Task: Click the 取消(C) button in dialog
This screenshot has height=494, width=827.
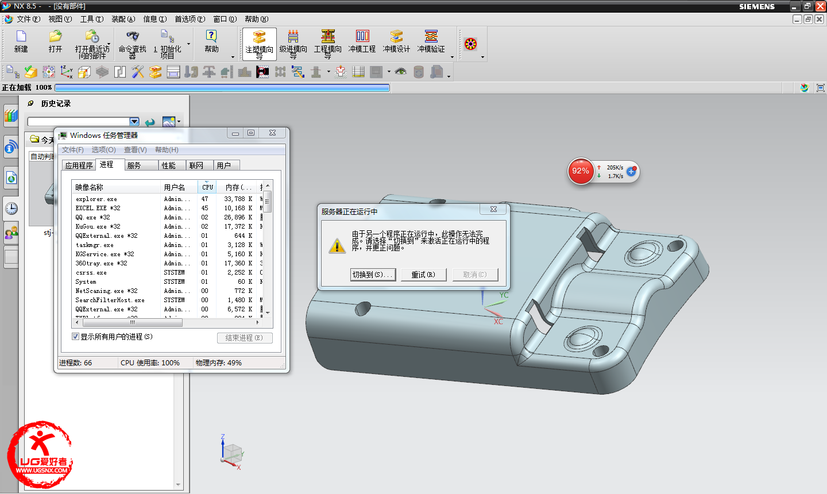Action: pos(475,275)
